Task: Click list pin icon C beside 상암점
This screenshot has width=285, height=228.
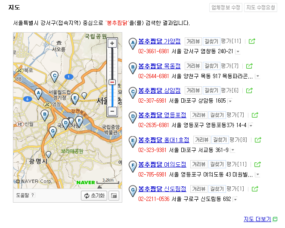Action: coord(133,93)
